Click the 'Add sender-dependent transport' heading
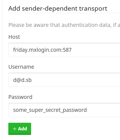The image size is (120, 140). click(58, 9)
